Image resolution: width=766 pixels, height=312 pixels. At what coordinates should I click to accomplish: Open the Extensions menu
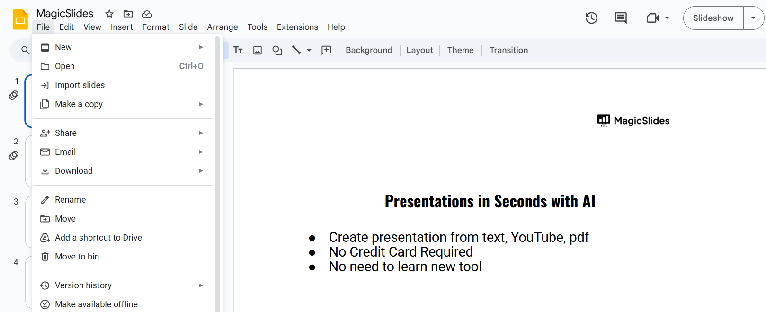(297, 27)
